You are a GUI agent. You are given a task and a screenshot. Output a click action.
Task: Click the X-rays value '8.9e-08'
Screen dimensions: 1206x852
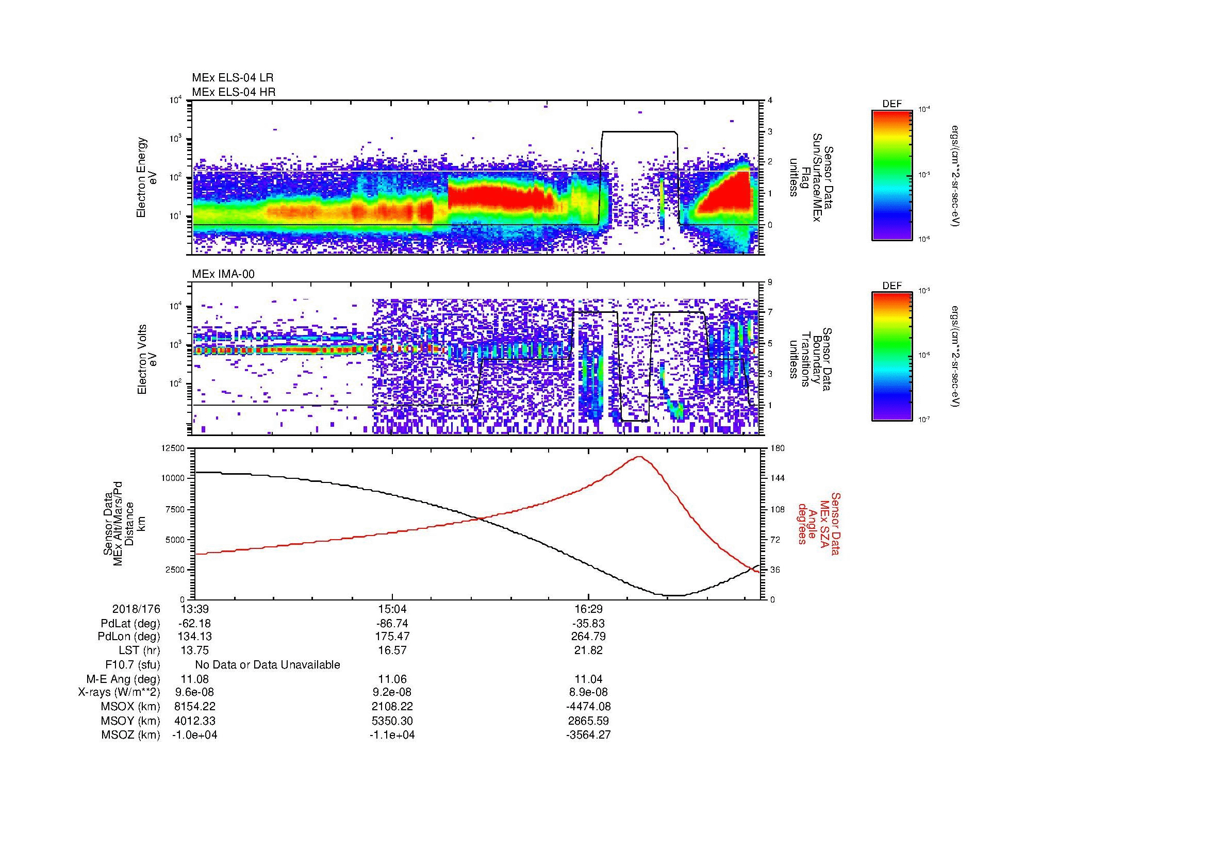589,692
